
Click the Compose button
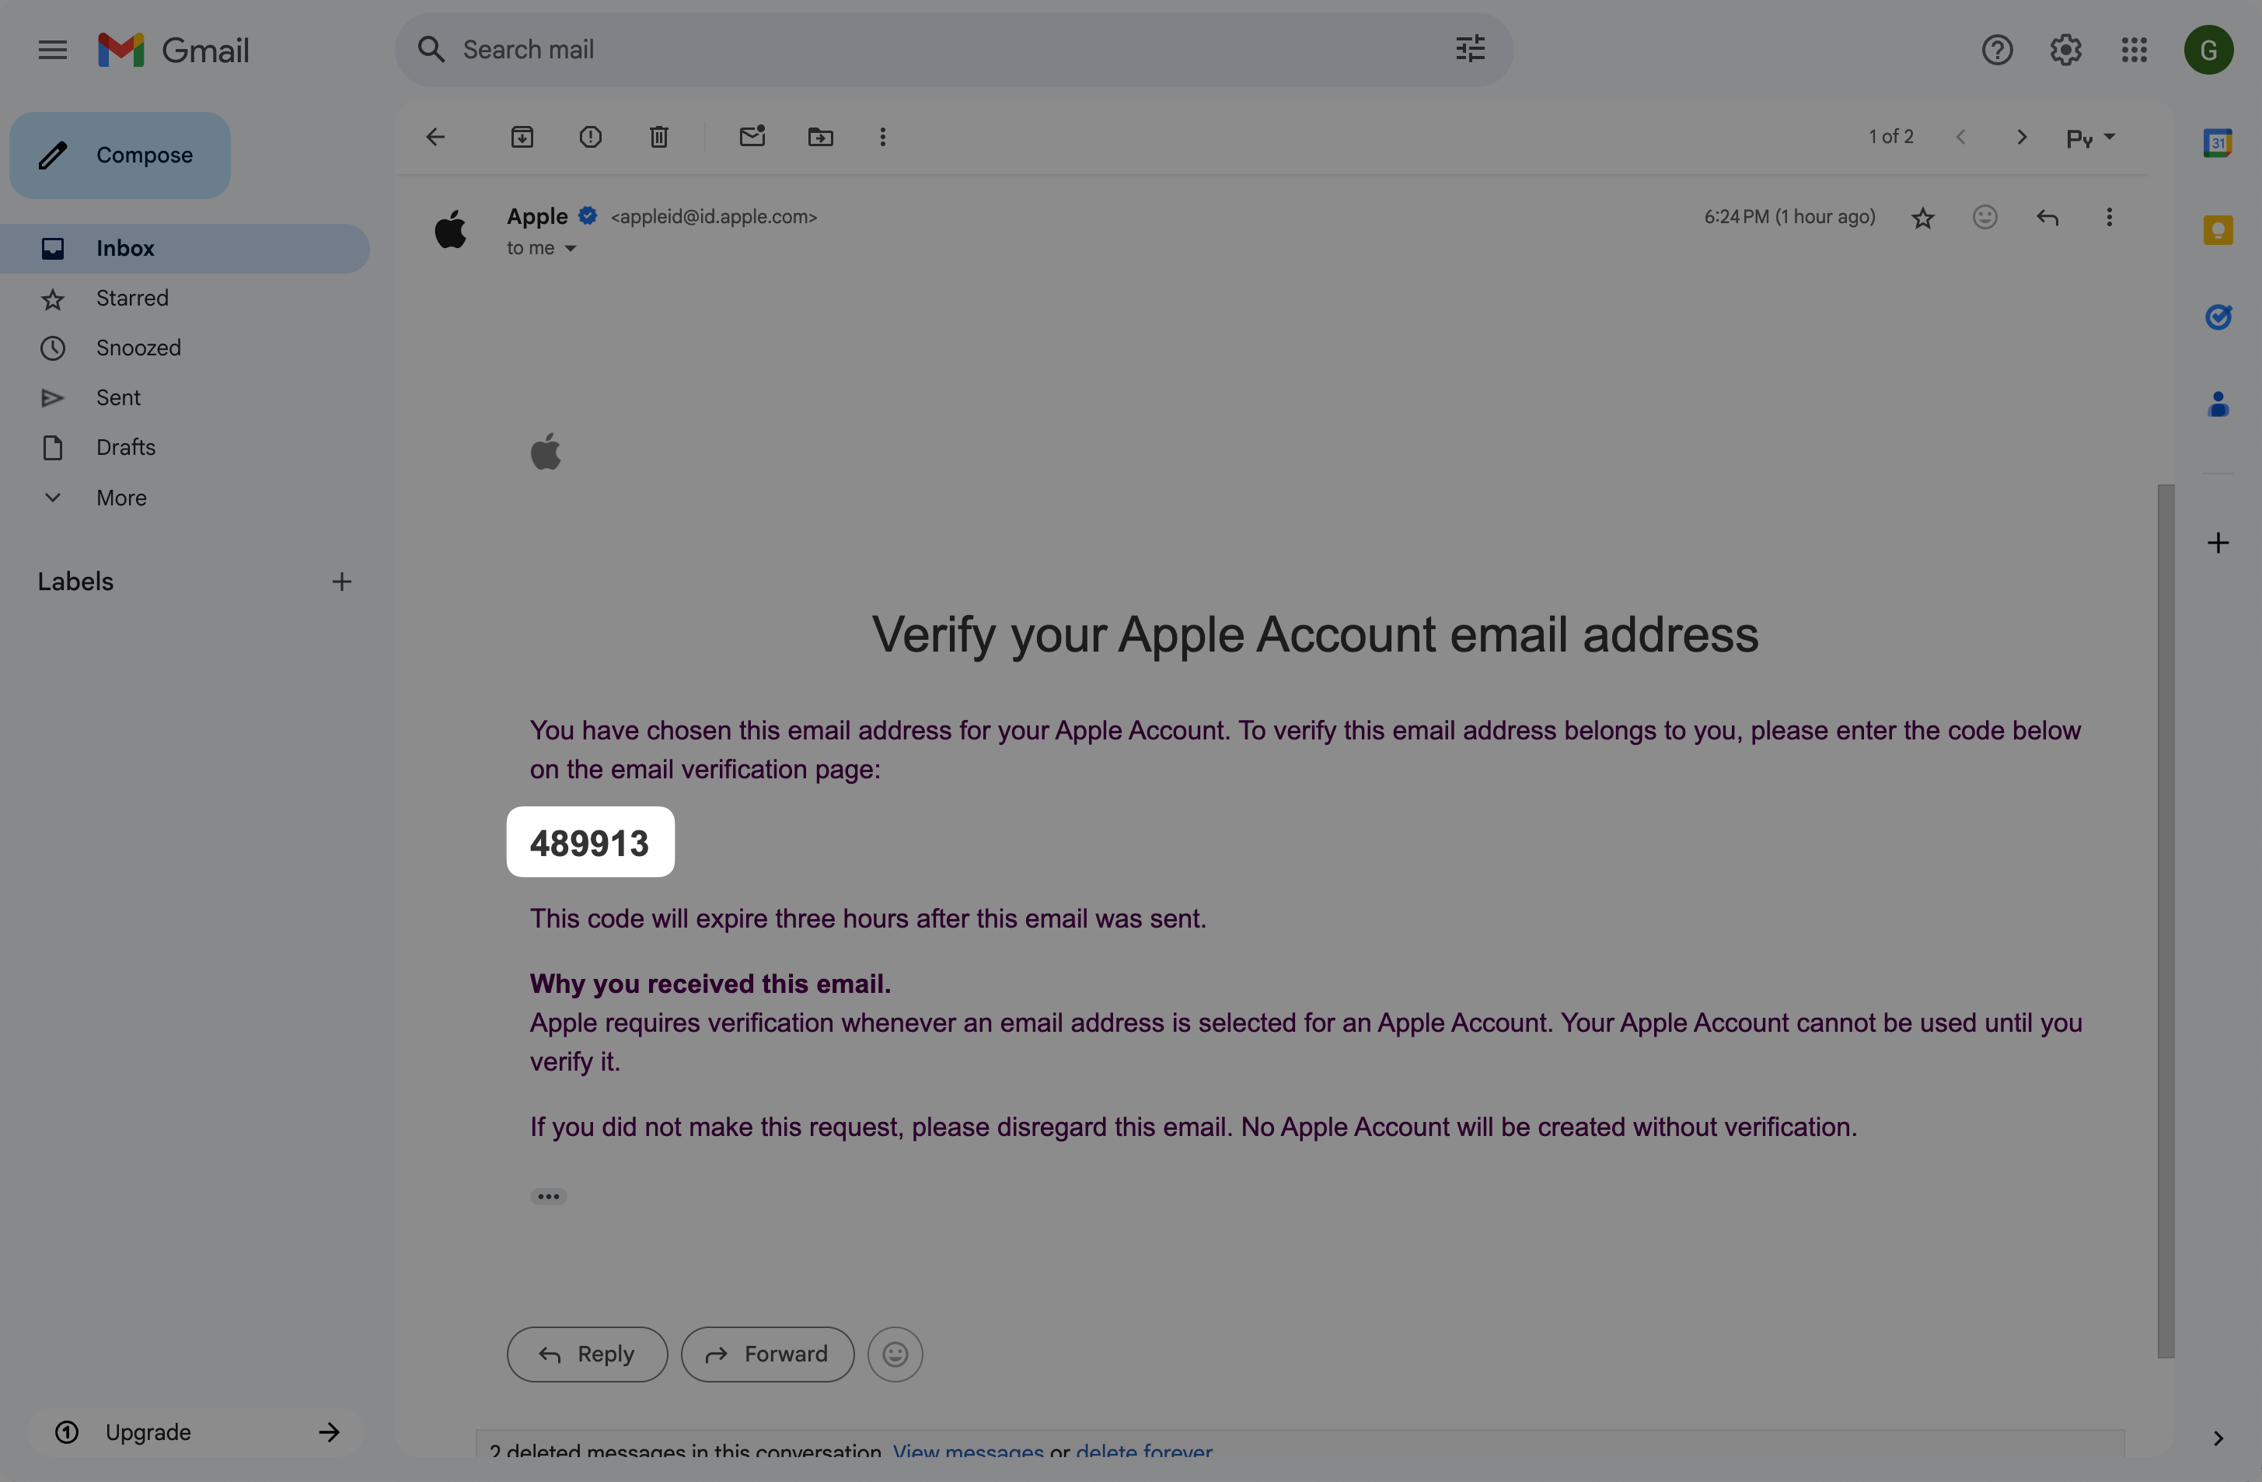(x=120, y=155)
